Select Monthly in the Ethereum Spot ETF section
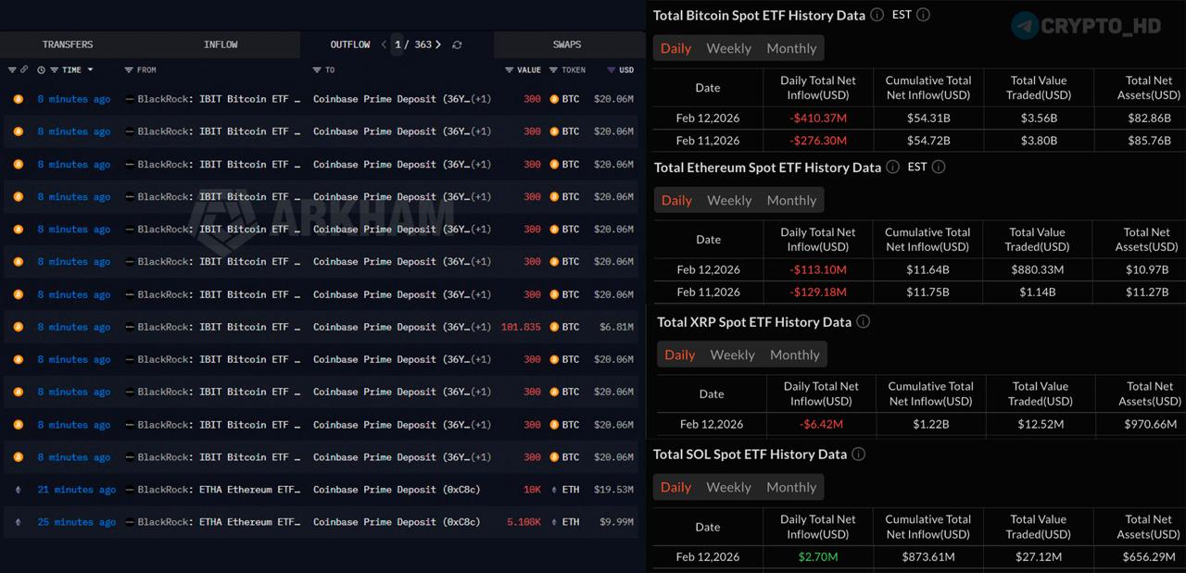The height and width of the screenshot is (573, 1186). pos(791,200)
